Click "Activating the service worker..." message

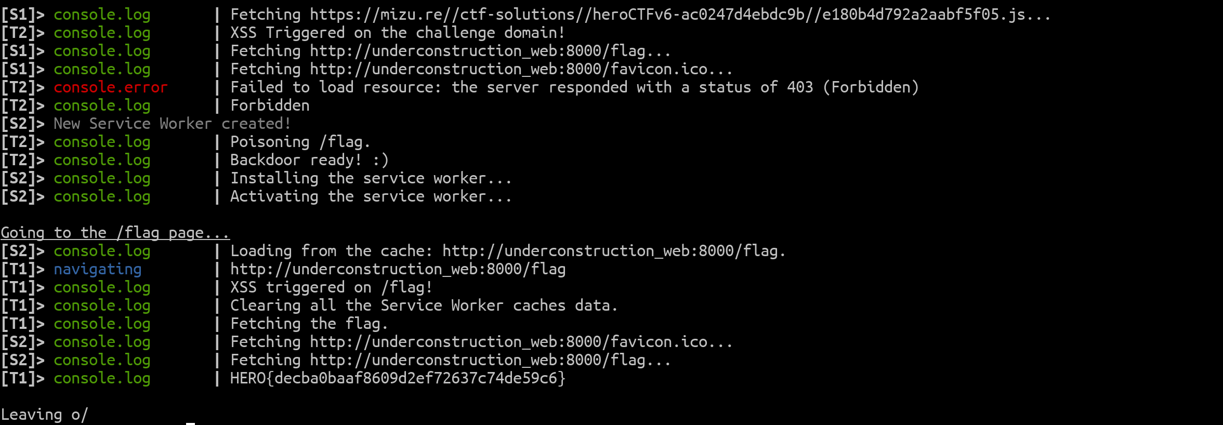pyautogui.click(x=371, y=196)
